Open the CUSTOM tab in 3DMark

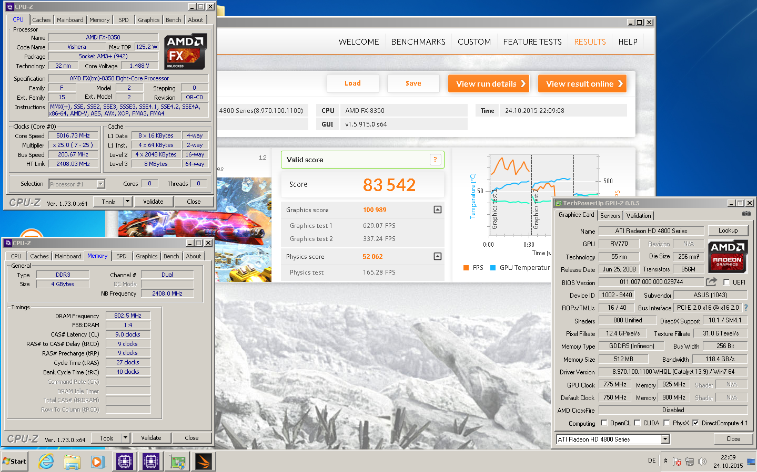point(474,42)
